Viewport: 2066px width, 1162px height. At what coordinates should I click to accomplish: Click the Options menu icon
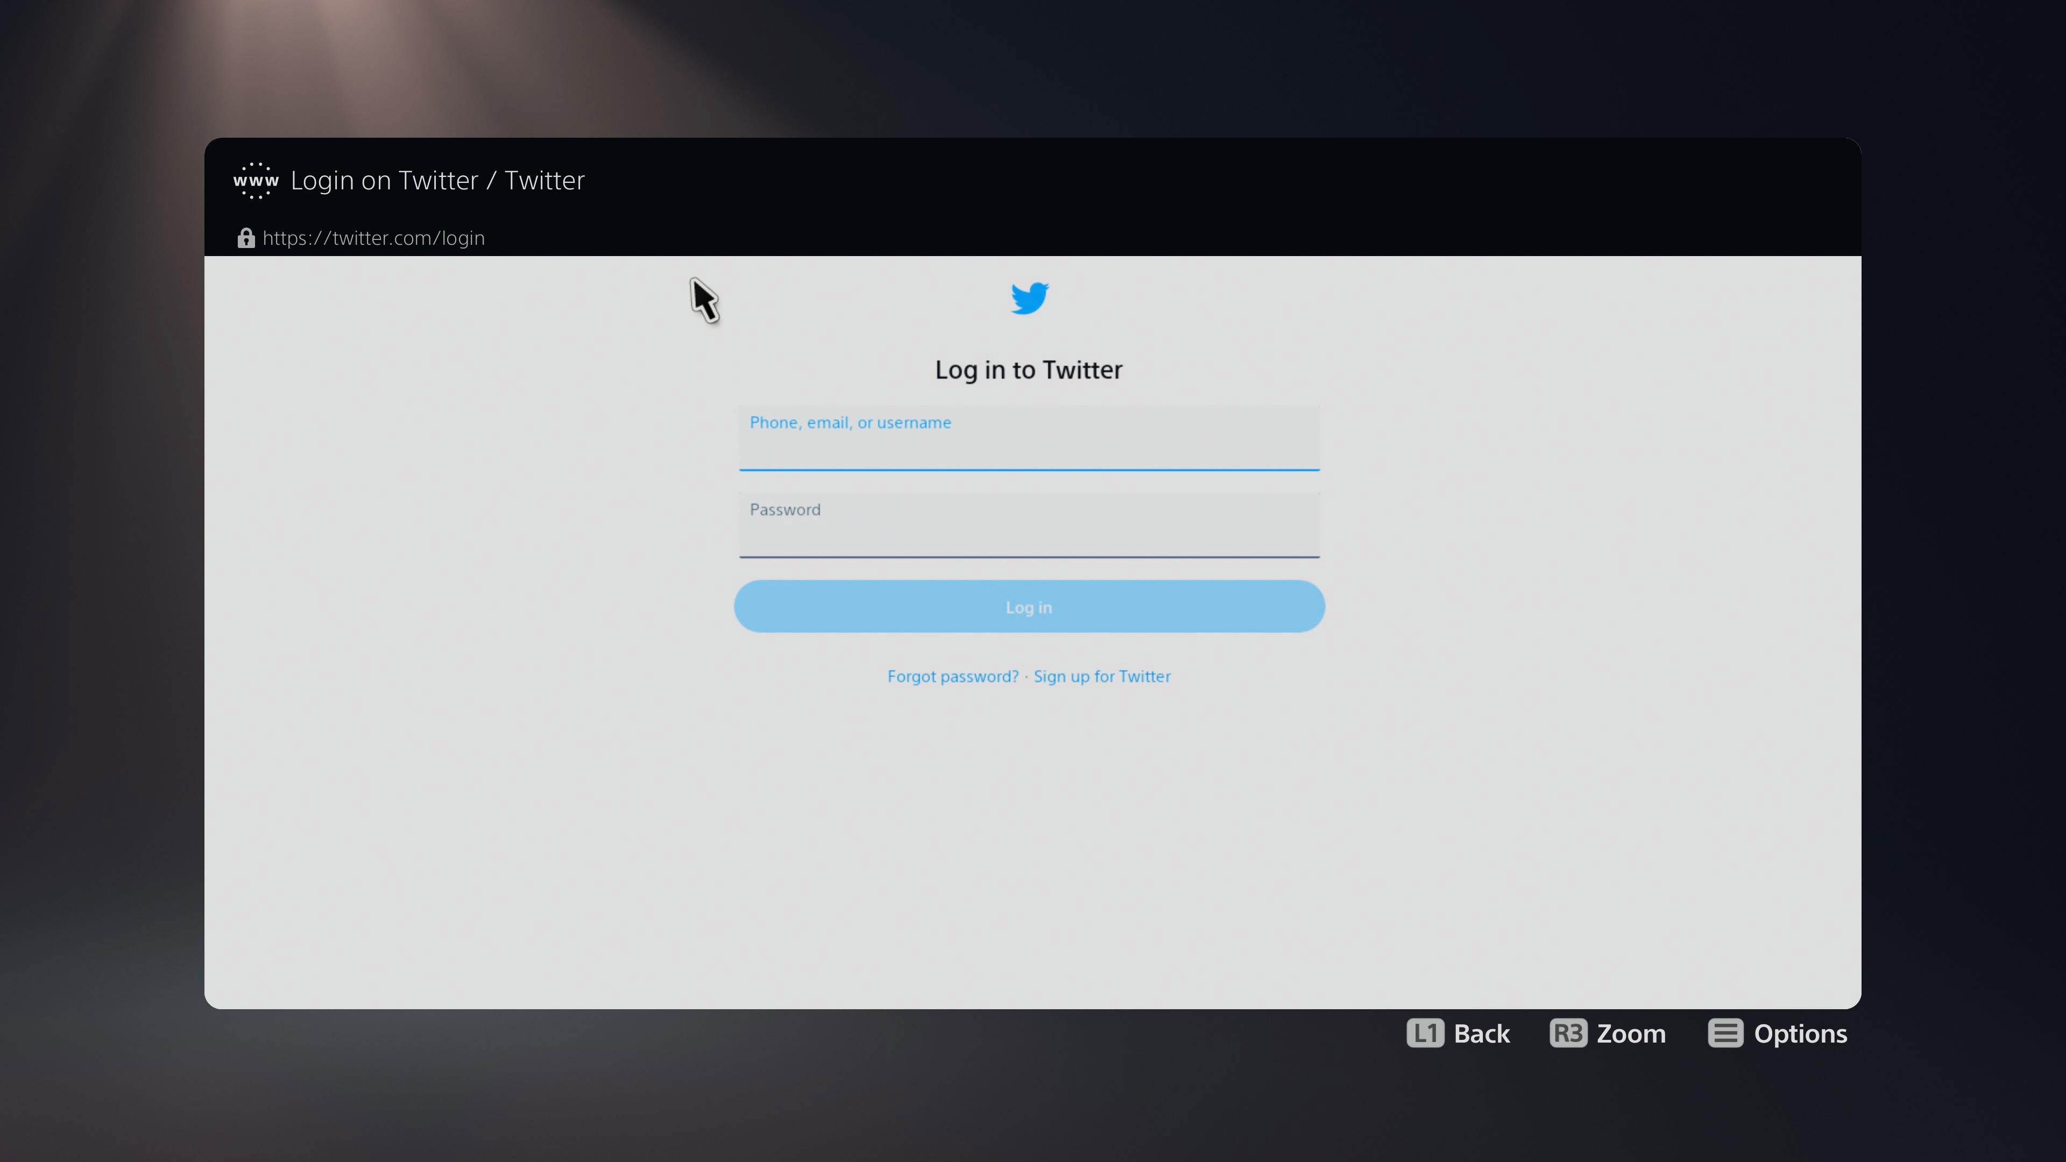tap(1725, 1033)
